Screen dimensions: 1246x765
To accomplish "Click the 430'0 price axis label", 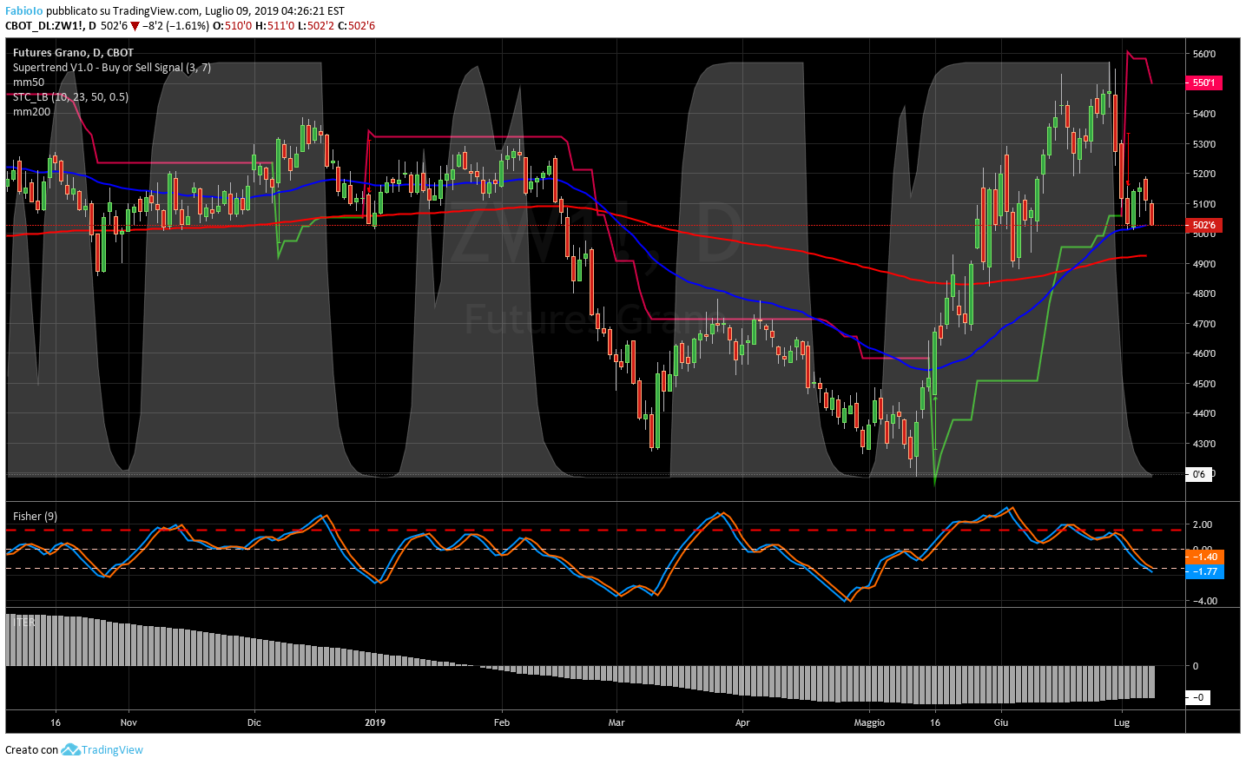I will (x=1203, y=444).
